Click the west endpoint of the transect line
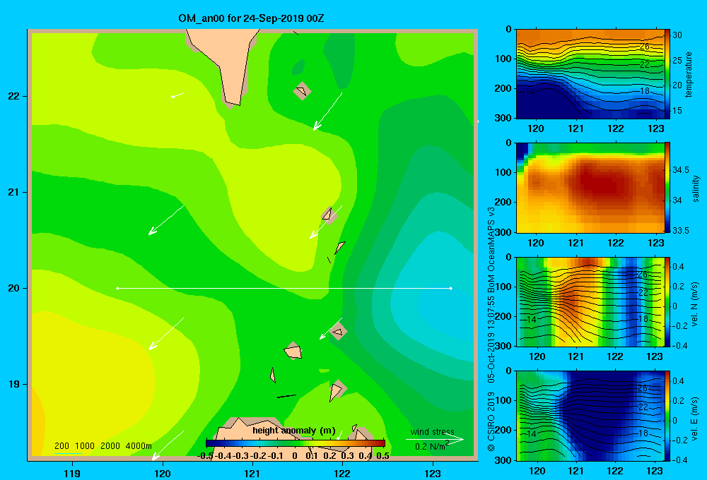 point(117,288)
